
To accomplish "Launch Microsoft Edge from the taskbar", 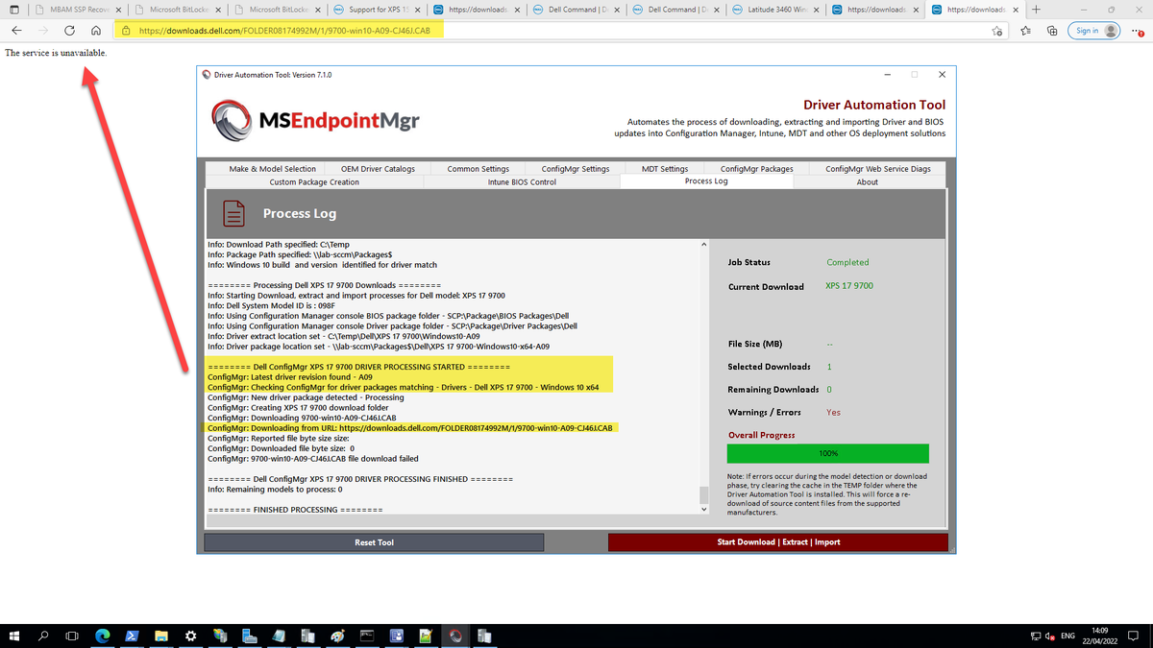I will (x=103, y=636).
